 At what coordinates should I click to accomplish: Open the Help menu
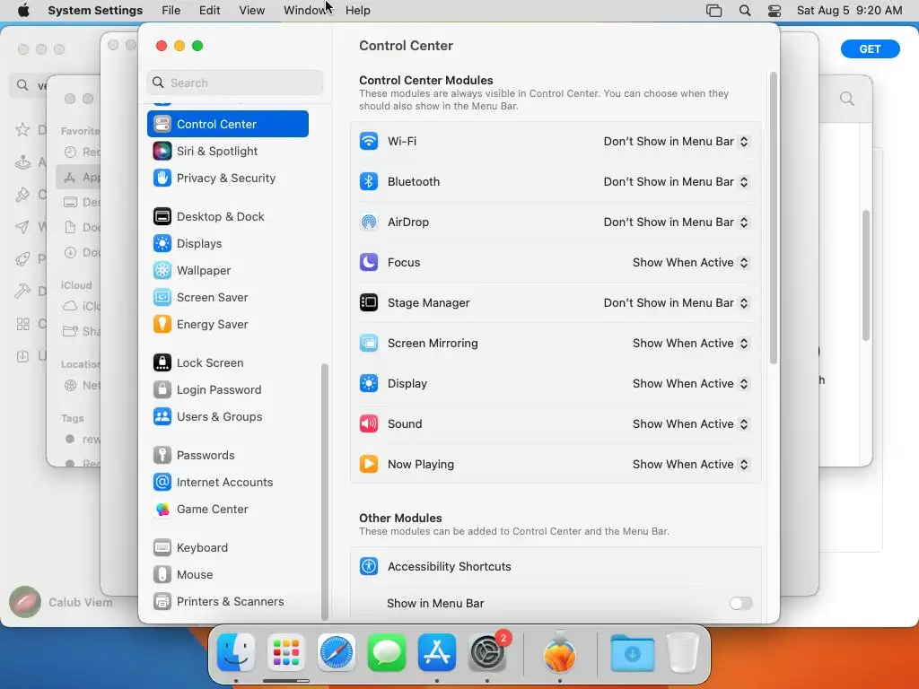tap(357, 11)
